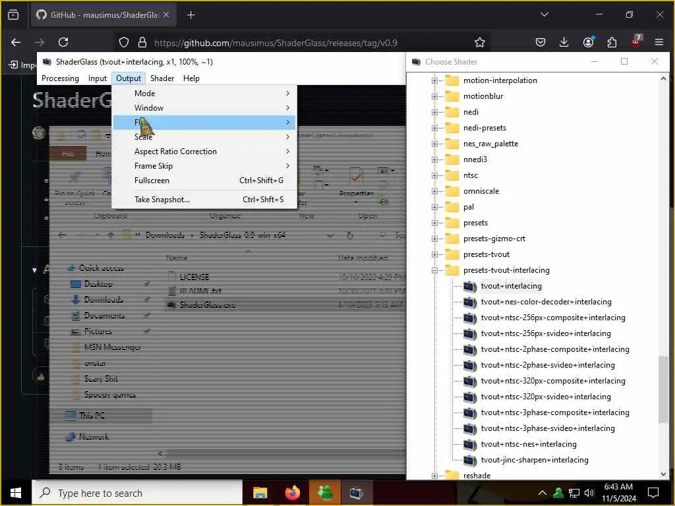List all tabs dropdown arrow in Firefox
Image resolution: width=675 pixels, height=506 pixels.
(x=544, y=14)
